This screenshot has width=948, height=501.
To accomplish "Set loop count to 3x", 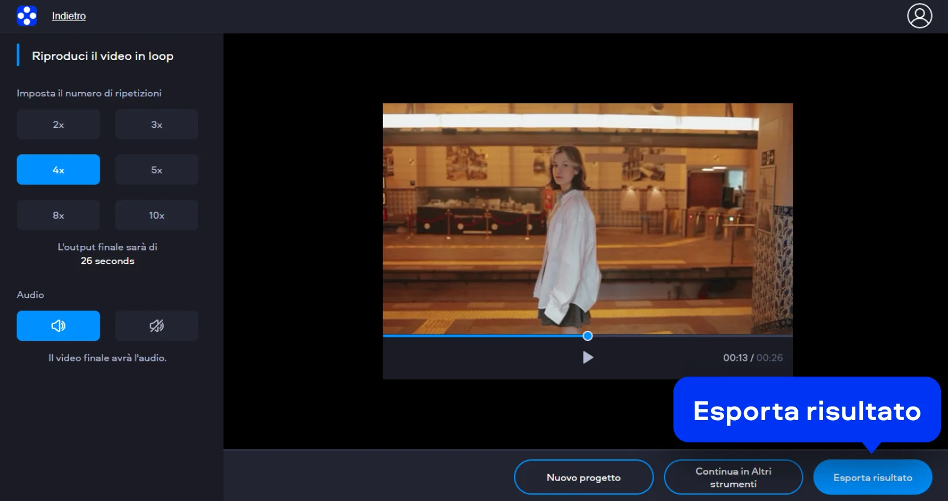I will [157, 124].
